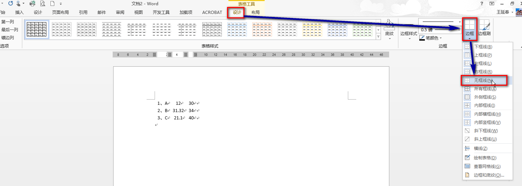The height and width of the screenshot is (186, 522).
Task: Apply 斜上框线(U) diagonal up border
Action: pos(488,139)
